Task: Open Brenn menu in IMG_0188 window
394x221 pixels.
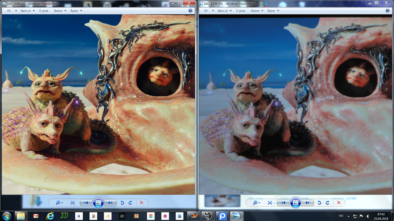Action: (60, 11)
